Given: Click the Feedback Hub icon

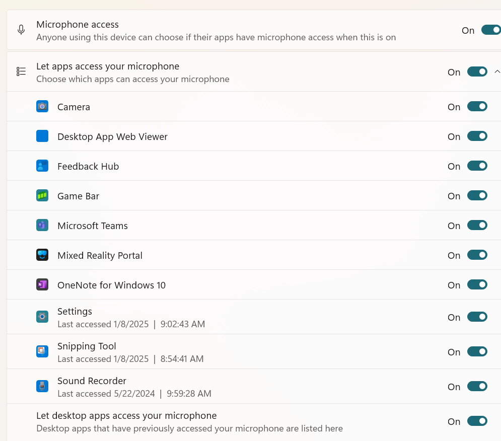Looking at the screenshot, I should 42,166.
